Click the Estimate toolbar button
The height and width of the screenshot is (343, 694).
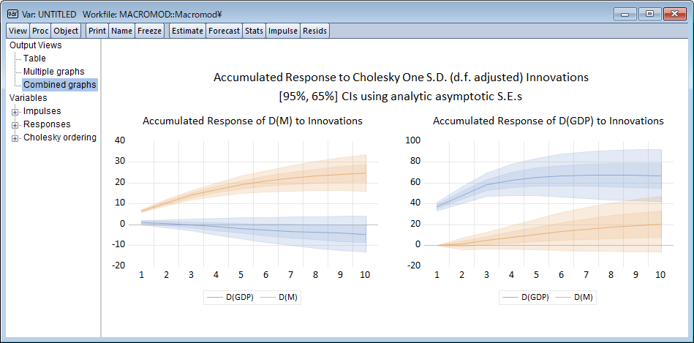click(x=188, y=31)
